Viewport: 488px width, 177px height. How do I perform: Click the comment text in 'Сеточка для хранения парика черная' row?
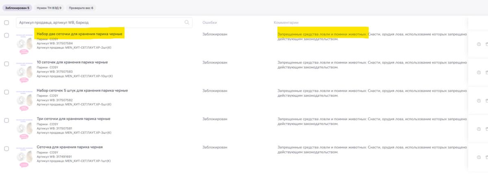click(x=372, y=150)
